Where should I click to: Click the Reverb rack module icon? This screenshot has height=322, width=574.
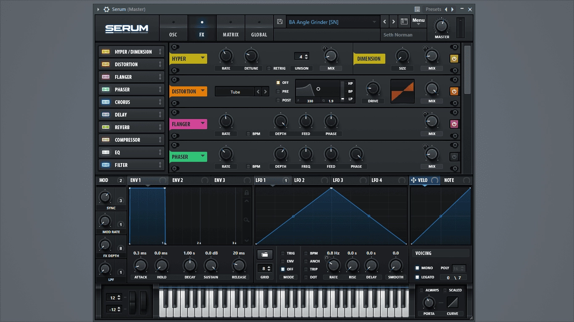(x=106, y=127)
